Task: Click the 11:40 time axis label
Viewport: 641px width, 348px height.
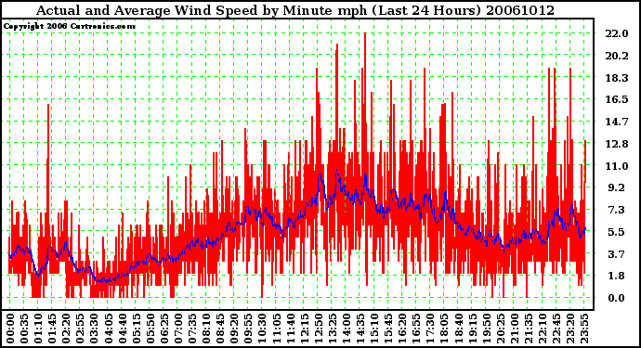Action: click(x=290, y=329)
